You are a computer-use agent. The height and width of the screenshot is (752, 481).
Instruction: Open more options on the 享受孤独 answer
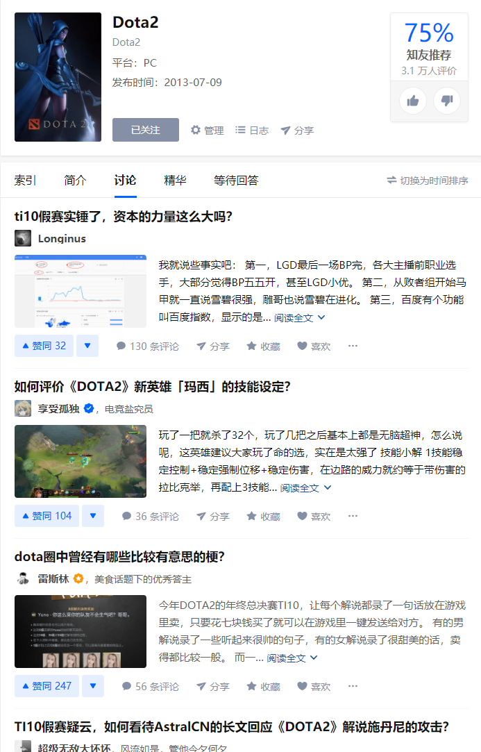click(x=353, y=516)
